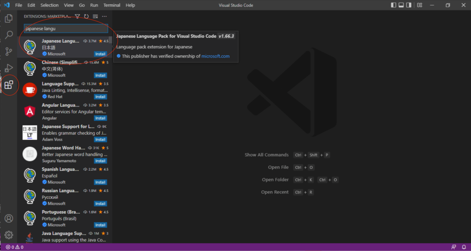
Task: Install the Russian language pack
Action: tap(100, 204)
